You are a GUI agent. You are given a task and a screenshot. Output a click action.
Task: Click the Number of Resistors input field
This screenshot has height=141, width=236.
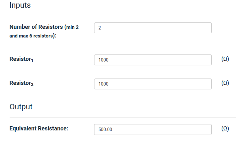pyautogui.click(x=153, y=28)
